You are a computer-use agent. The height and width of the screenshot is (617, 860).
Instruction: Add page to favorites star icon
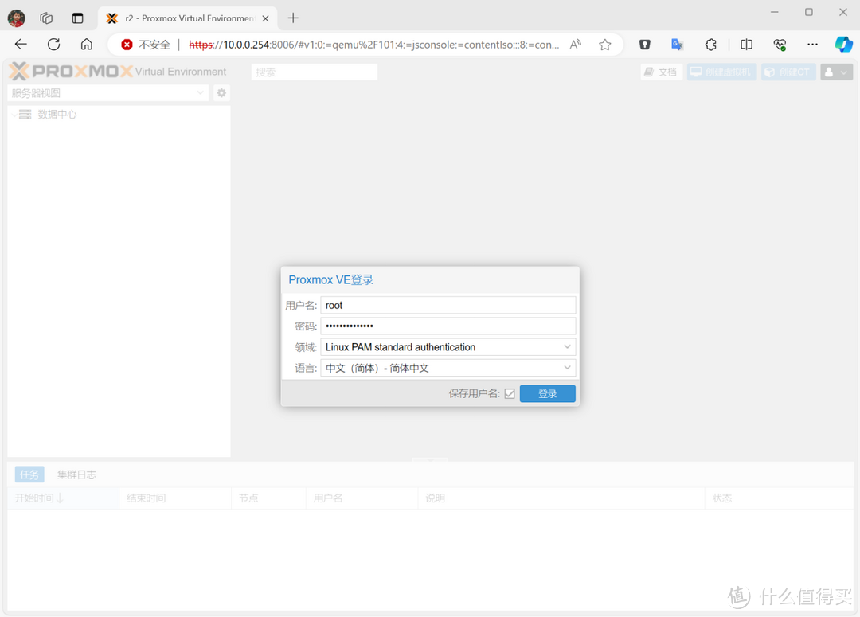click(605, 45)
